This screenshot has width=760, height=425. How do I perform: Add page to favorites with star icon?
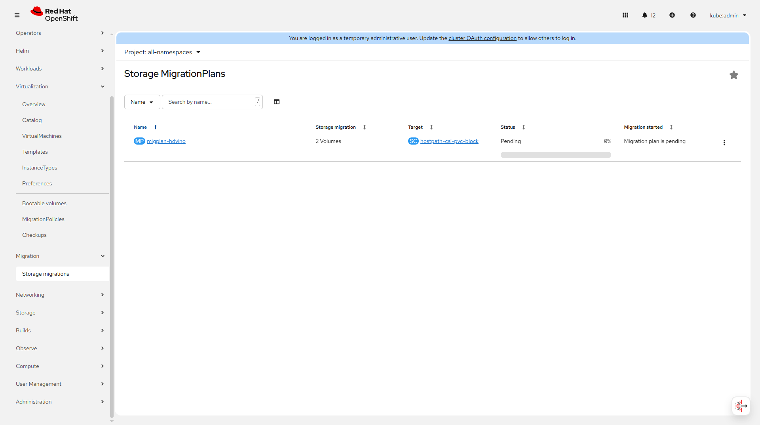[734, 75]
